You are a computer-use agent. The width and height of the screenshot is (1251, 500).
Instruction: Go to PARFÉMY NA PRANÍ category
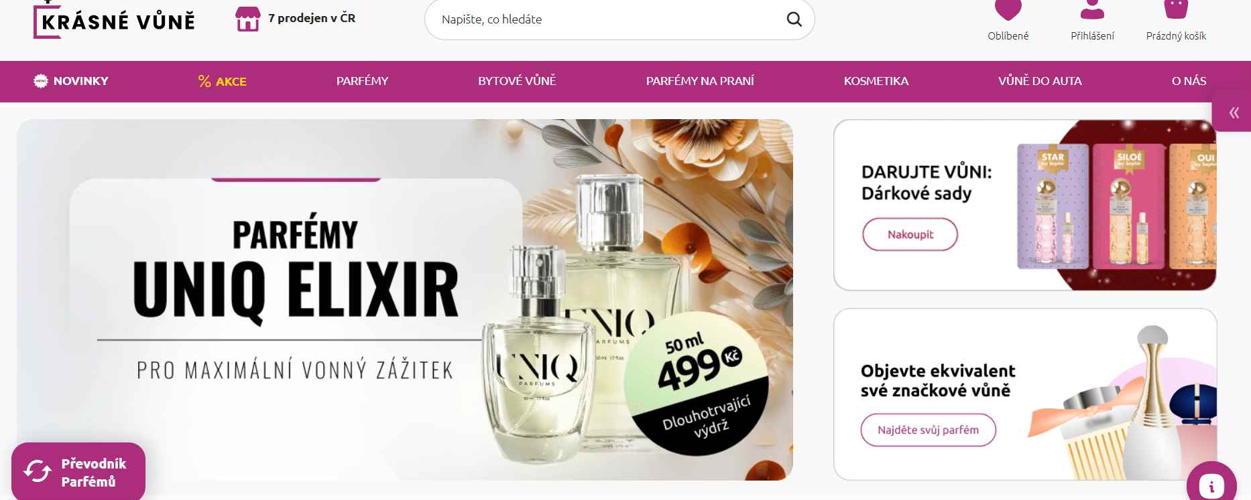[x=700, y=81]
